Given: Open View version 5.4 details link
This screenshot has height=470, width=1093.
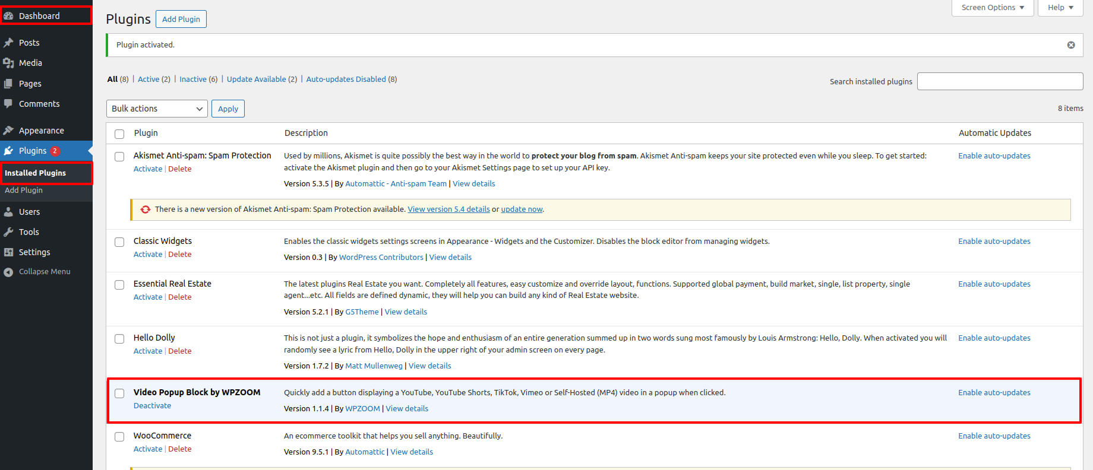Looking at the screenshot, I should tap(448, 209).
